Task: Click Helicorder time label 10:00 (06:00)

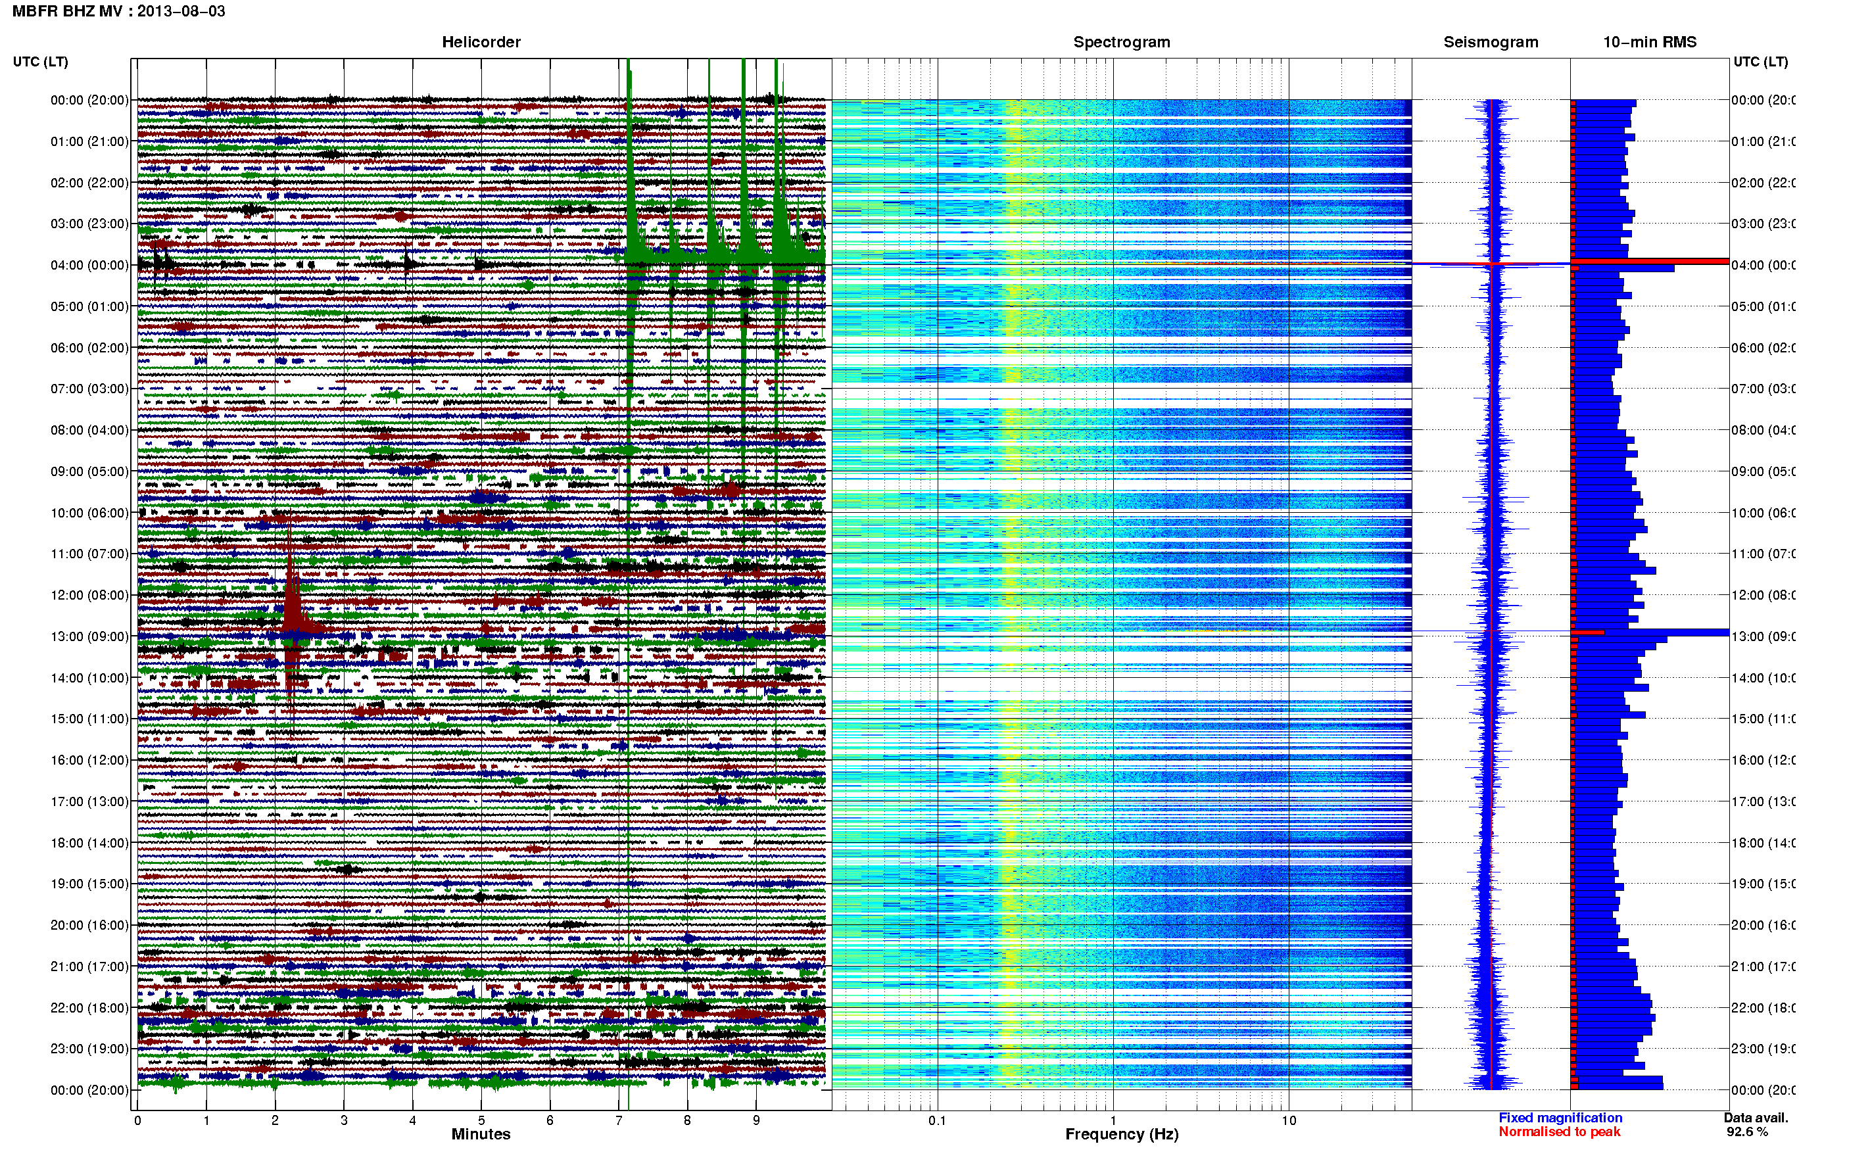Action: [x=89, y=513]
